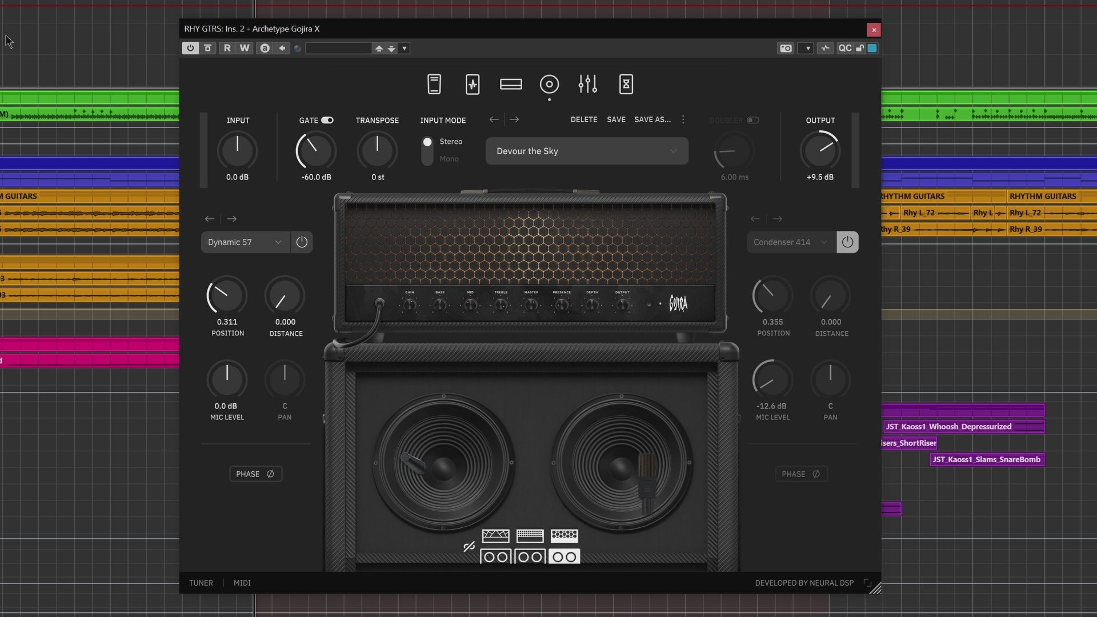The image size is (1097, 617).
Task: Click SAVE preset button
Action: coord(616,119)
